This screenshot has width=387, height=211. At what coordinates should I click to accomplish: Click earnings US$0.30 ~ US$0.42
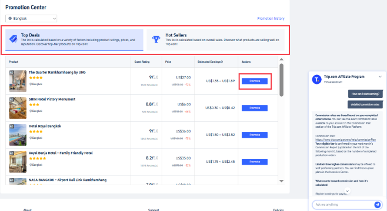[x=220, y=108]
